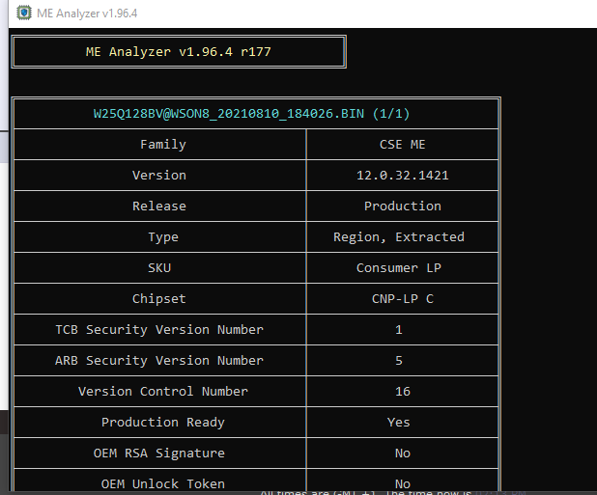The image size is (597, 495).
Task: Click the OEM Unlock Token value 'No'
Action: (403, 484)
